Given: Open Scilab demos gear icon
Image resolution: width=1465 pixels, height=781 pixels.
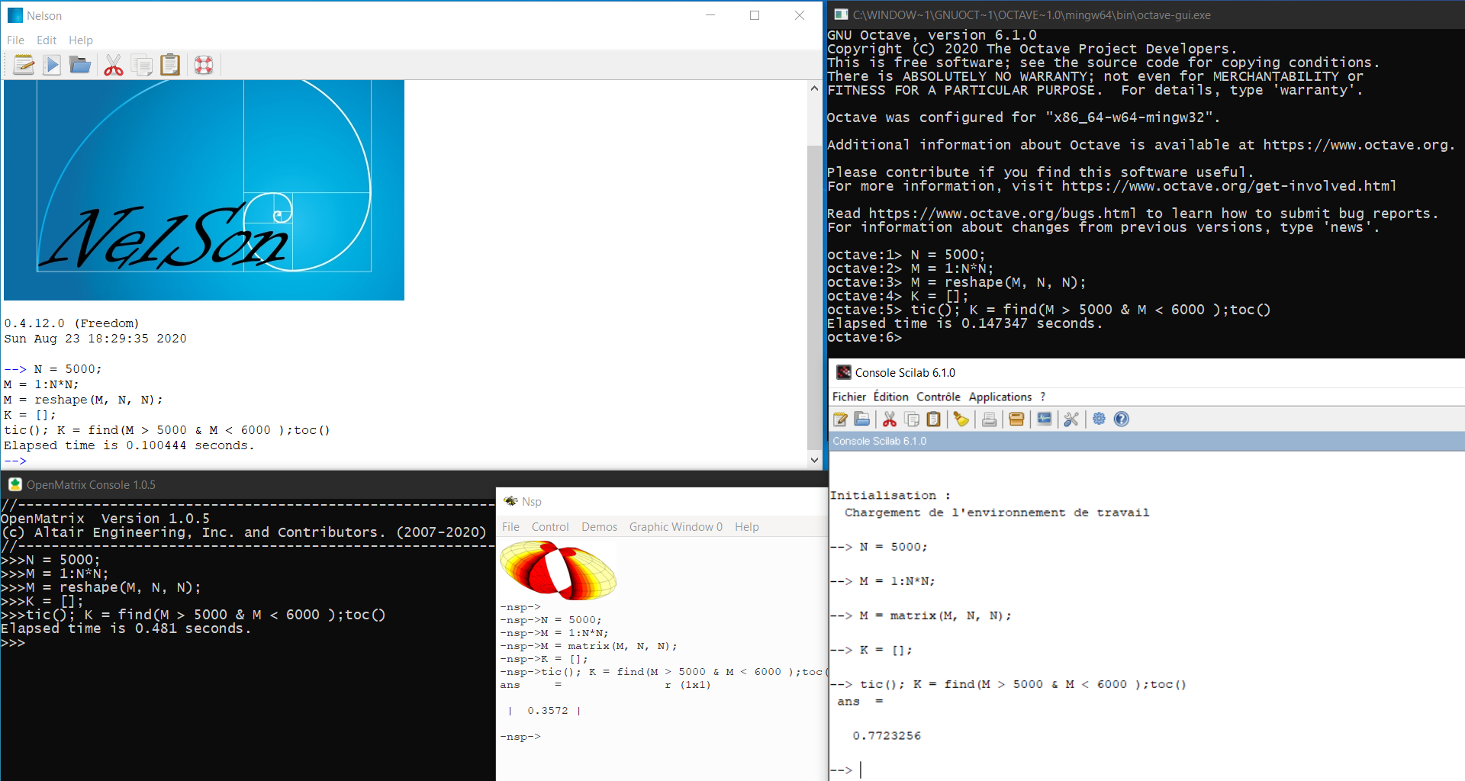Looking at the screenshot, I should 1099,419.
